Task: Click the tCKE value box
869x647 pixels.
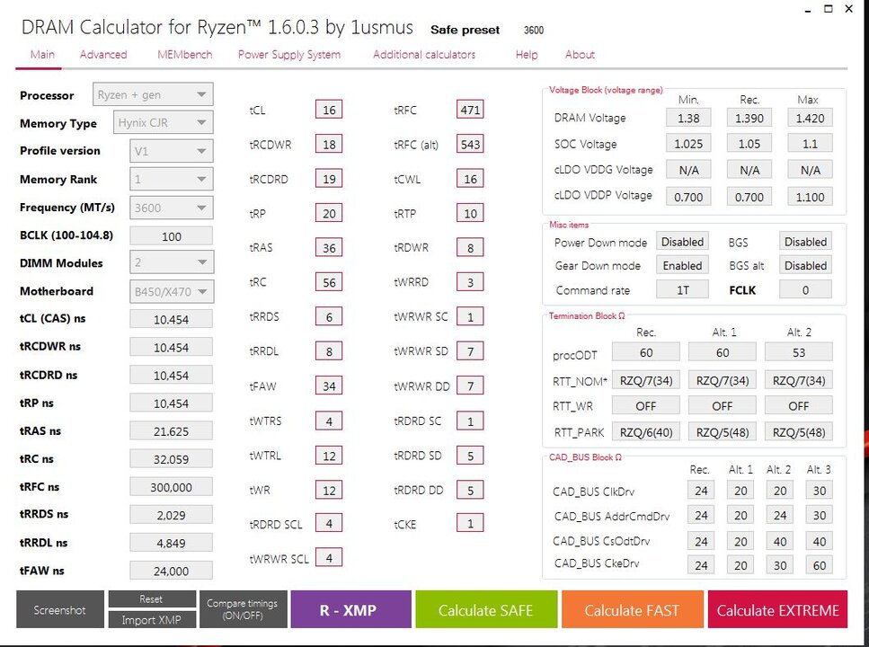Action: click(x=470, y=523)
